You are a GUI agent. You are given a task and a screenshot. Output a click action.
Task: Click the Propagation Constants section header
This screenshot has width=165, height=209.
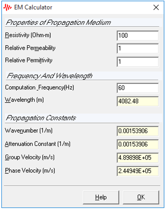[41, 118]
